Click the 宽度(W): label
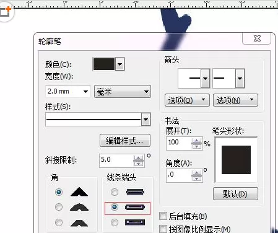The height and width of the screenshot is (233, 278). coord(59,77)
